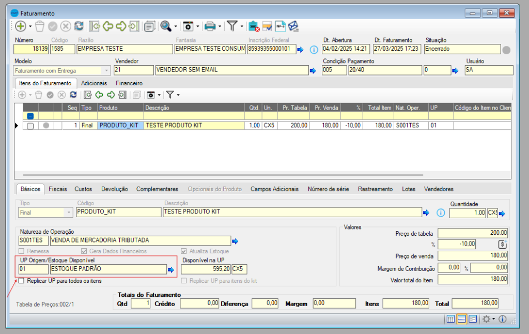Click blue arrow beside VENDEDOR SEM EMAIL

click(313, 71)
